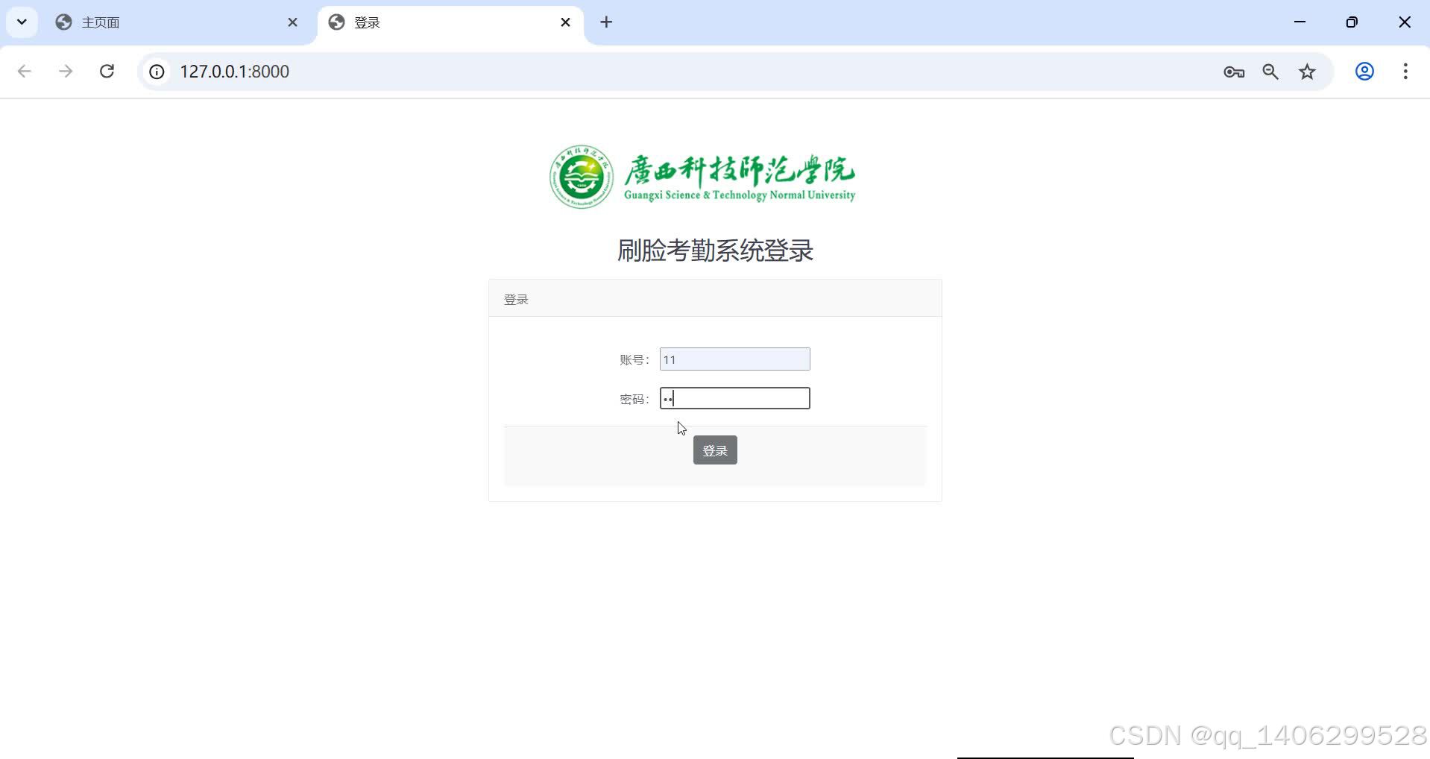Open the site information panel

pyautogui.click(x=156, y=72)
